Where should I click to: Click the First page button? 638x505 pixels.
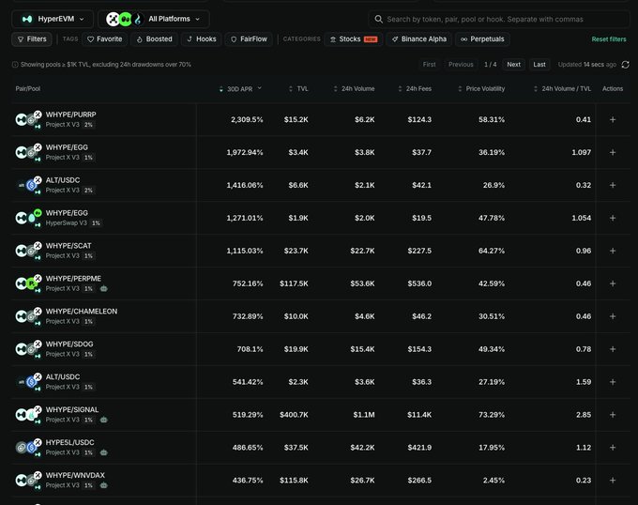click(x=429, y=64)
